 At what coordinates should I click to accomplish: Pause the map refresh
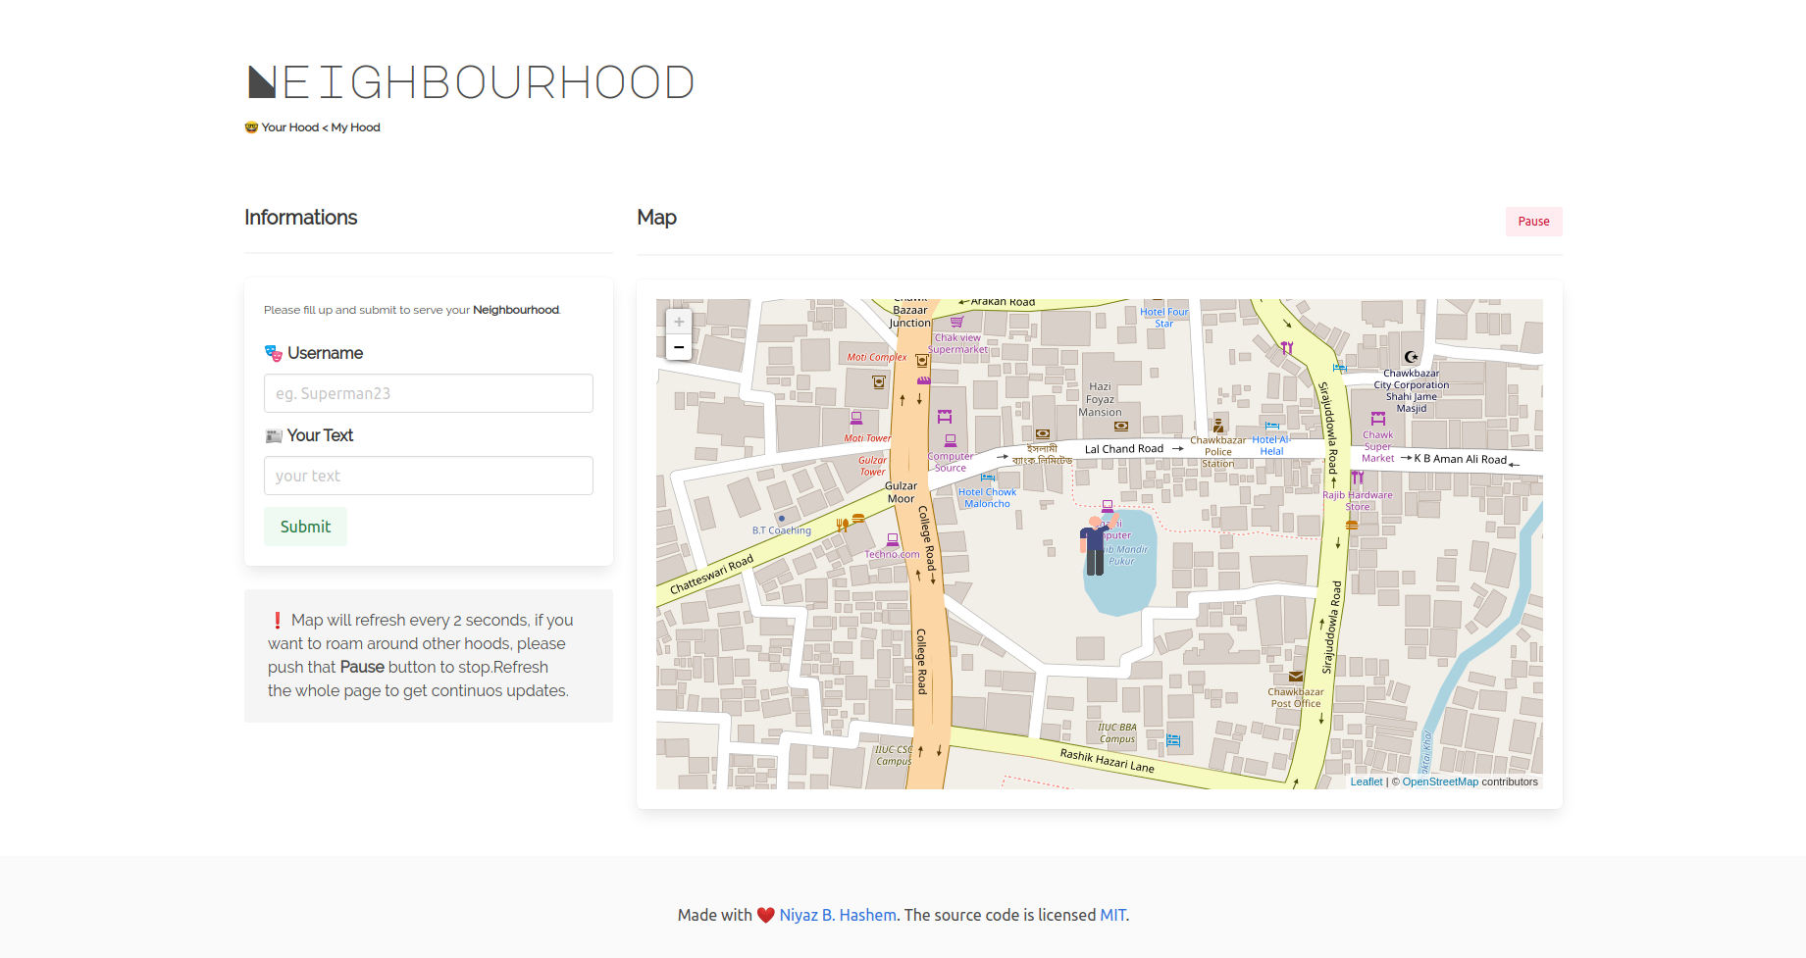pyautogui.click(x=1533, y=222)
